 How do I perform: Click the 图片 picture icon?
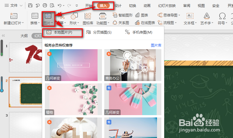[48, 16]
